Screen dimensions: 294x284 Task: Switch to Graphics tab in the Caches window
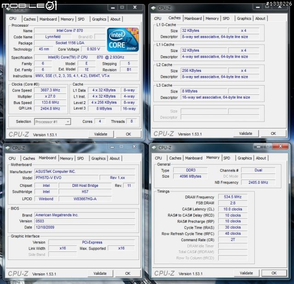coord(244,18)
